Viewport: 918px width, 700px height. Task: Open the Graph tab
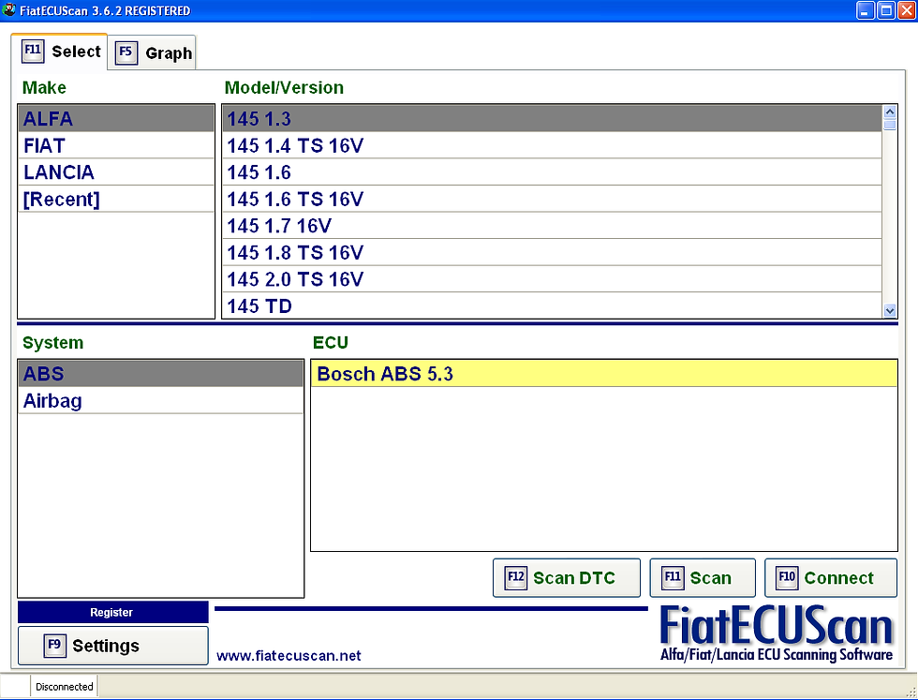click(x=152, y=52)
